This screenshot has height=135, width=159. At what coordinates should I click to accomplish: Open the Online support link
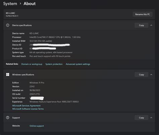(x=37, y=126)
